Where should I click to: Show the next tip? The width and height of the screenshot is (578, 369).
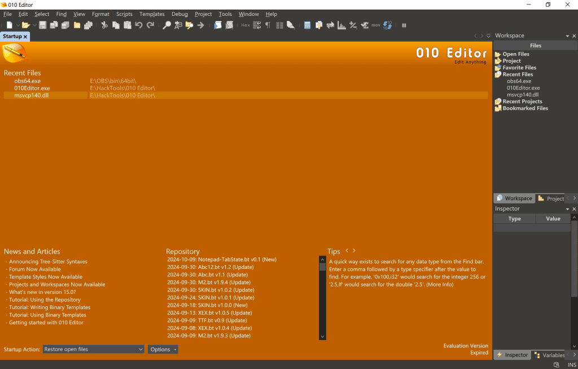[x=354, y=250]
